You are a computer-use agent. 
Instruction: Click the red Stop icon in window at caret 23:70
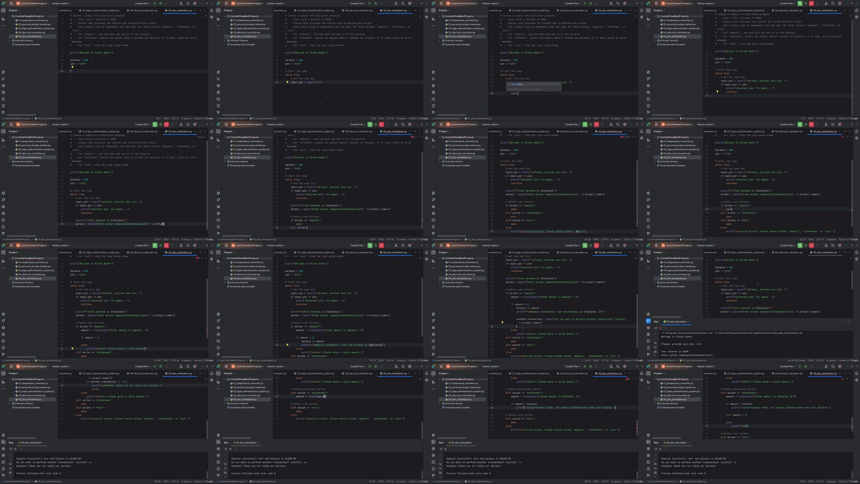(166, 124)
